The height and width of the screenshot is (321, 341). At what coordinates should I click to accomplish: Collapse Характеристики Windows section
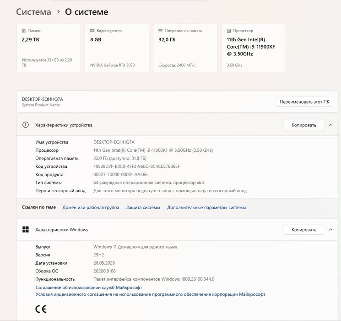click(331, 230)
